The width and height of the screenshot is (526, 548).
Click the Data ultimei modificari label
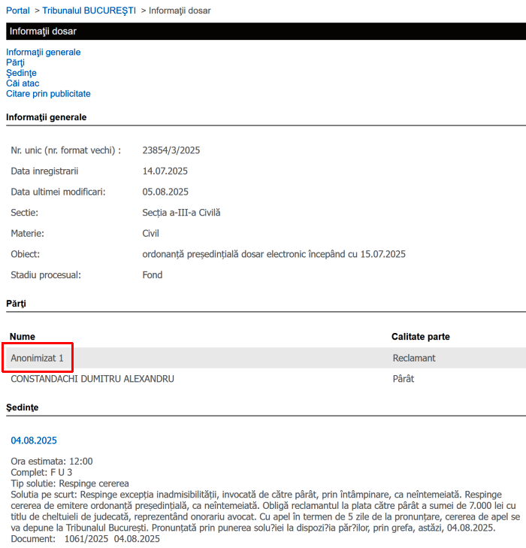(x=58, y=192)
